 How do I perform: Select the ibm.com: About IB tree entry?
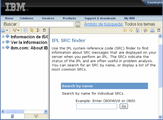click(29, 48)
